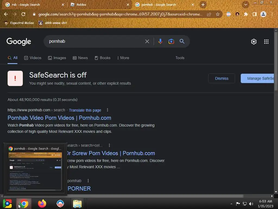Open a new tab with the plus button
Image resolution: width=278 pixels, height=209 pixels.
click(203, 5)
